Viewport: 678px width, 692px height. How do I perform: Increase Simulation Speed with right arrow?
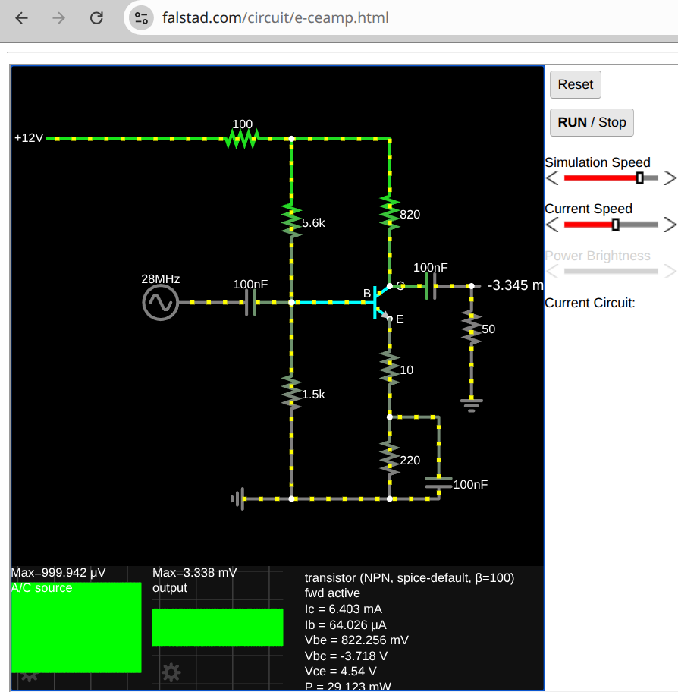tap(670, 178)
